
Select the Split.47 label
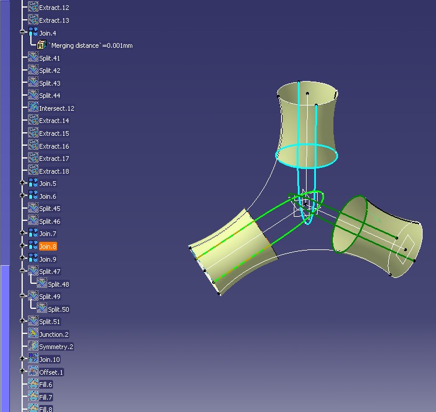[x=50, y=272]
